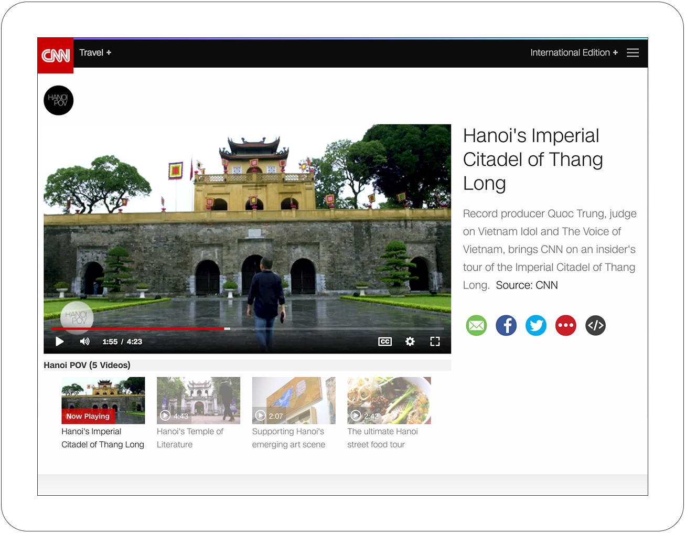Get the embed code
The height and width of the screenshot is (533, 686).
tap(596, 325)
